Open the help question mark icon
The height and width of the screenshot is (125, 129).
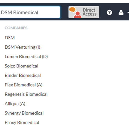109,12
